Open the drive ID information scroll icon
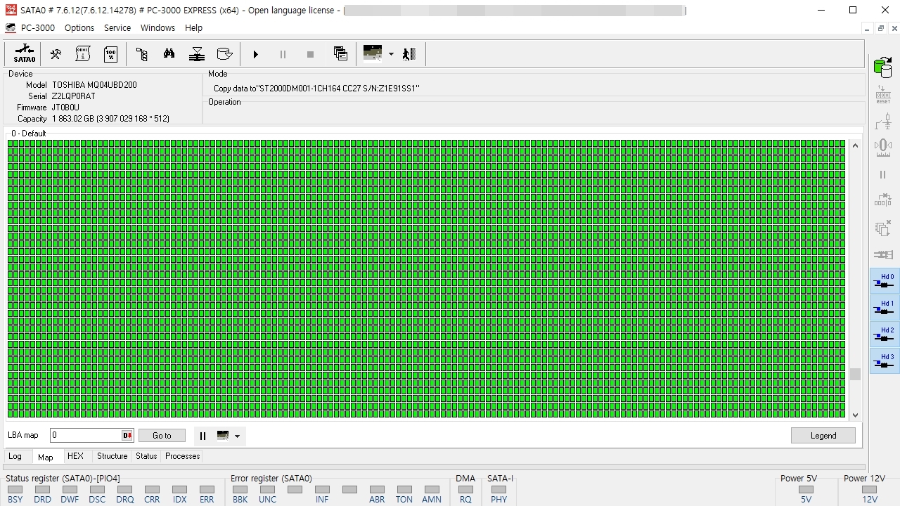The width and height of the screenshot is (900, 506). 83,54
